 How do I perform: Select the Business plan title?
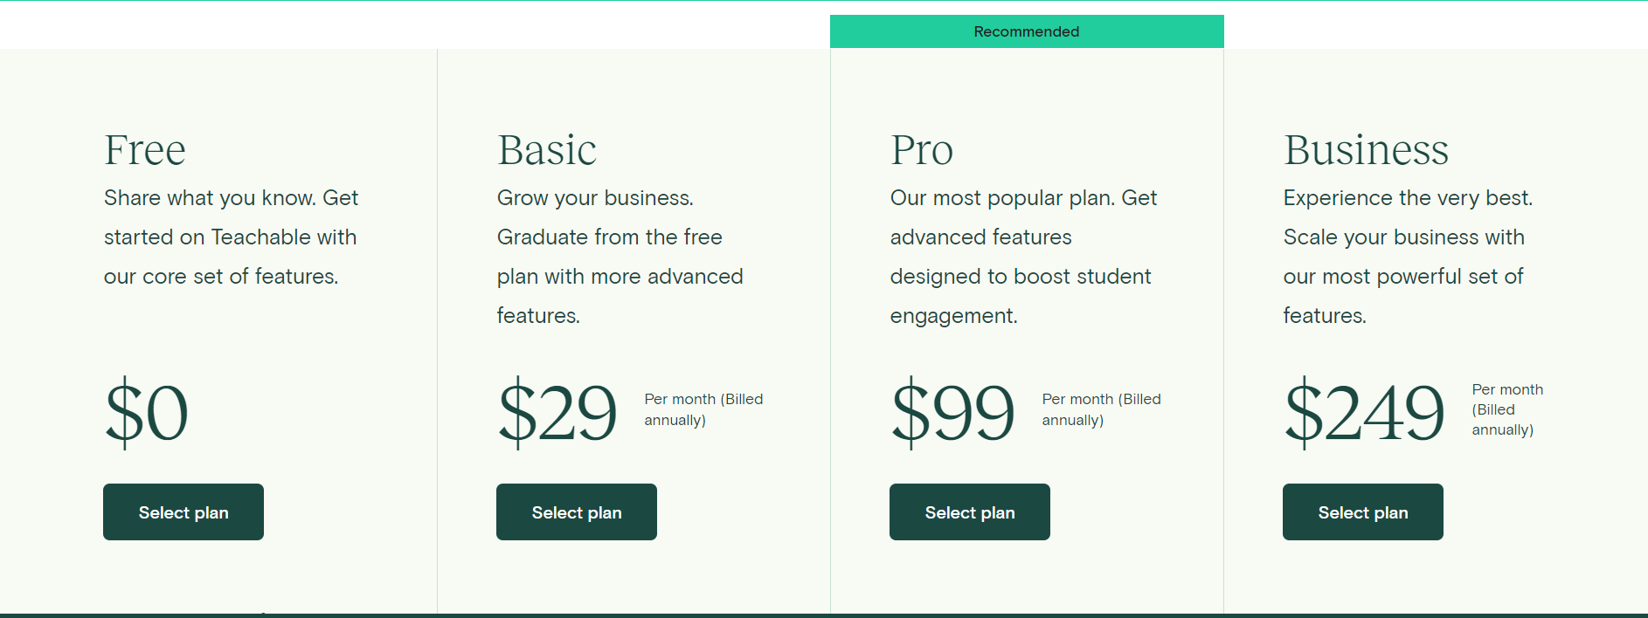click(x=1366, y=150)
